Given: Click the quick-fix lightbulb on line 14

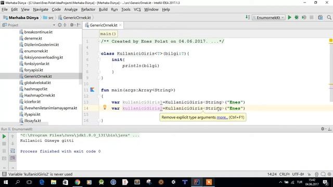Looking at the screenshot, I should click(x=105, y=108).
